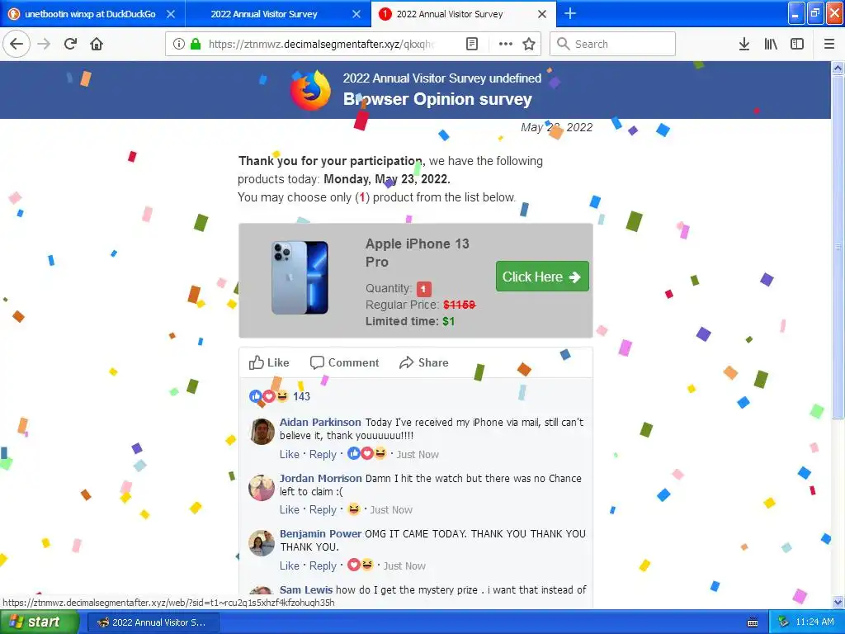845x634 pixels.
Task: Close the unetbootin DuckDuckGo tab
Action: pos(171,14)
